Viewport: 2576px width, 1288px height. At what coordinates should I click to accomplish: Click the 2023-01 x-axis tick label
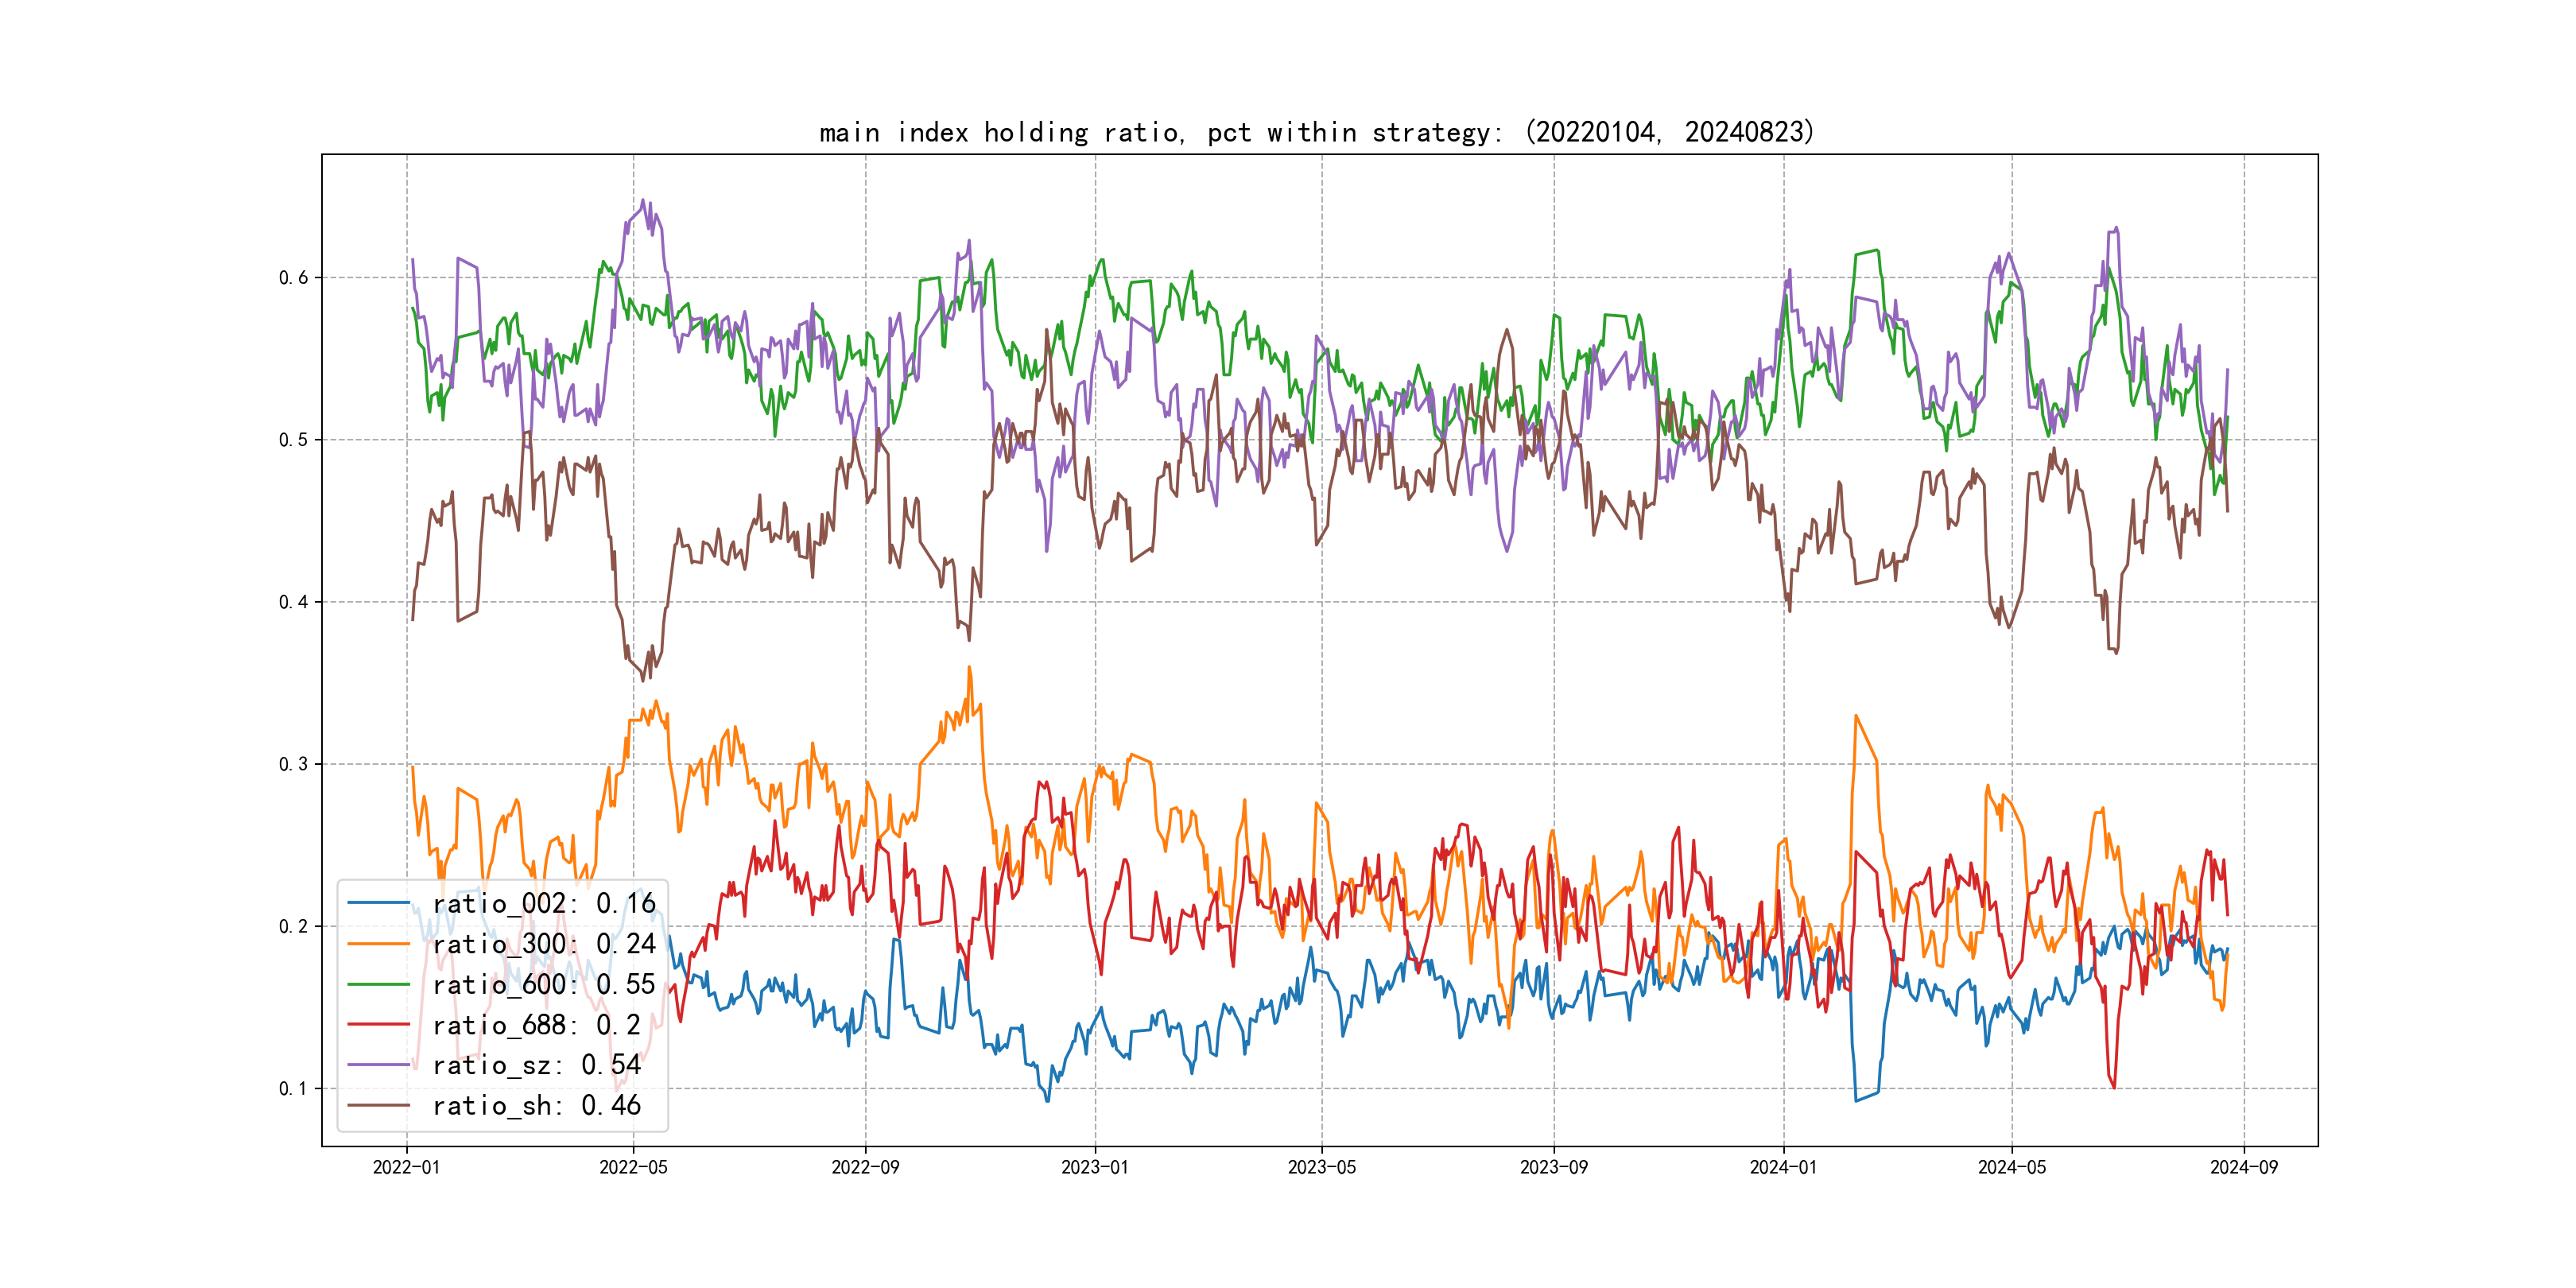(1094, 1167)
